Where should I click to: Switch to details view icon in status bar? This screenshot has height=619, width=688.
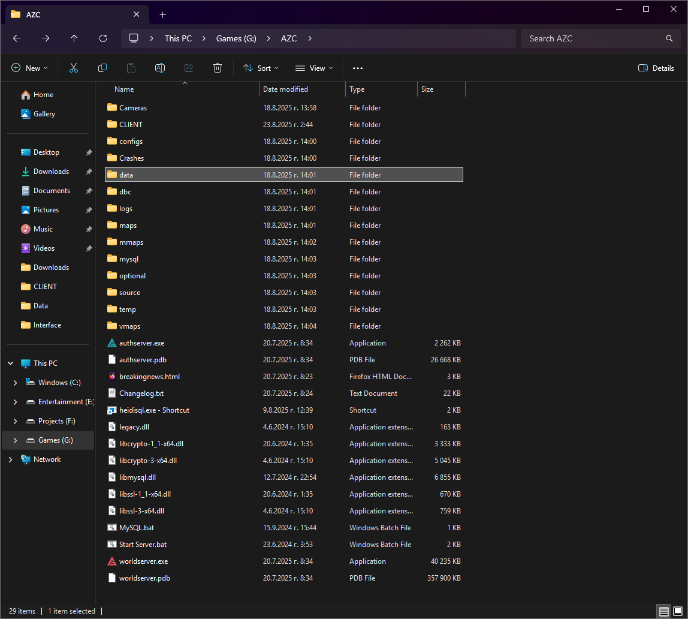(664, 611)
